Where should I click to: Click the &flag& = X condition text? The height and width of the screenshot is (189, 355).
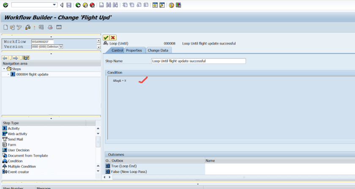pyautogui.click(x=120, y=80)
